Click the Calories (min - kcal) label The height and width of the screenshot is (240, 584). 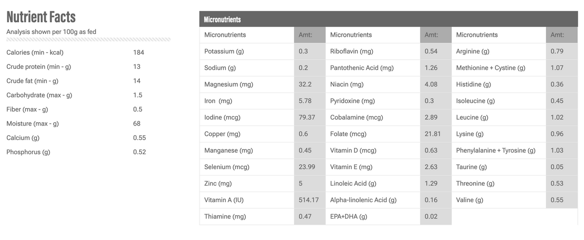[x=35, y=52]
